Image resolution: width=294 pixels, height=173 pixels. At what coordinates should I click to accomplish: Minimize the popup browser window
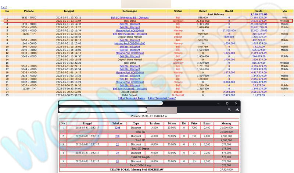coord(217,103)
